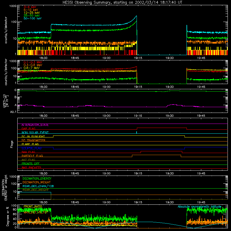Select the DECIMATION_ENERGY legend label
The width and height of the screenshot is (231, 231).
37,178
